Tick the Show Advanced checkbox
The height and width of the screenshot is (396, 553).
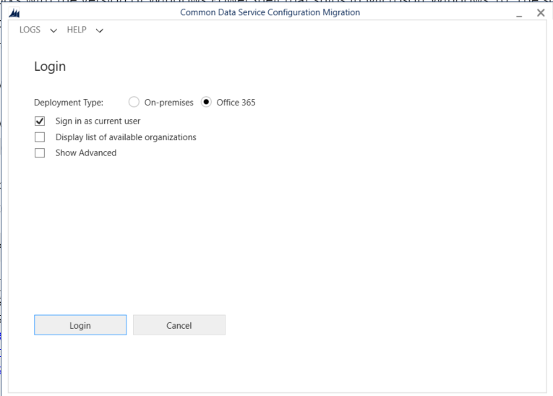pyautogui.click(x=40, y=153)
